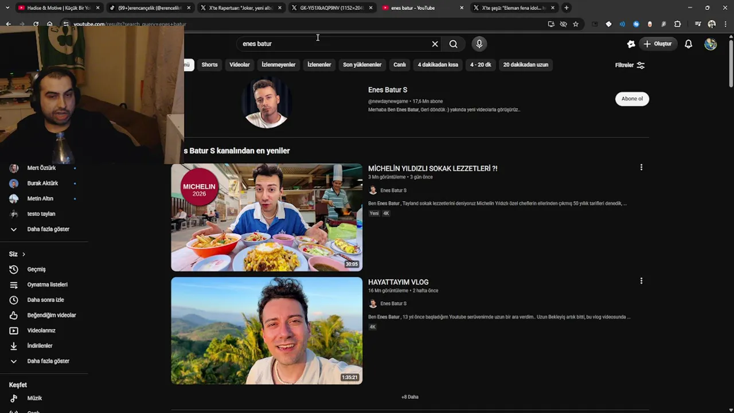734x413 pixels.
Task: Reload the page in browser toolbar
Action: pos(36,24)
